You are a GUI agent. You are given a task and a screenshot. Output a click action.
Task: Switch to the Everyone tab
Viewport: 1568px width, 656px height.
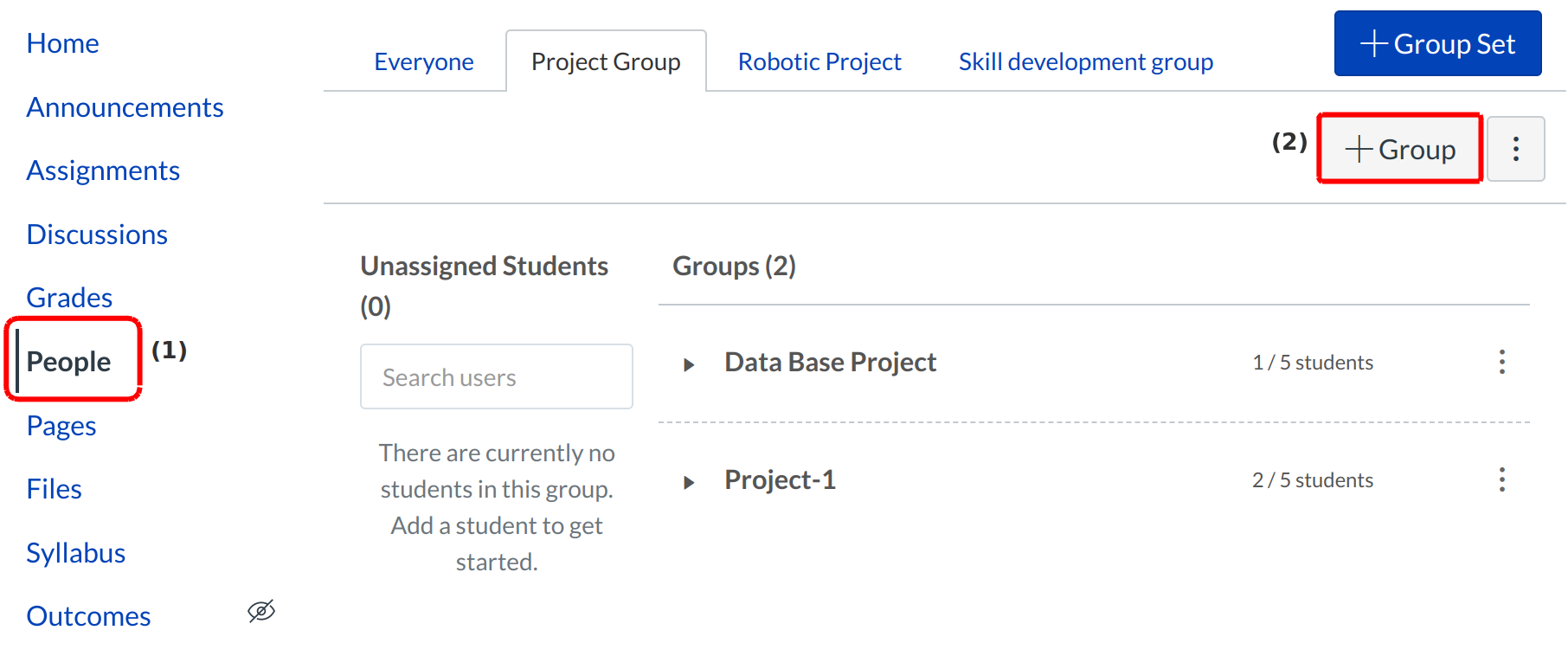423,62
